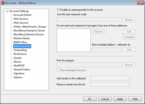Viewport: 145px width, 104px height.
Task: Open Remove sender from this list dropdown
Action: pos(111,84)
